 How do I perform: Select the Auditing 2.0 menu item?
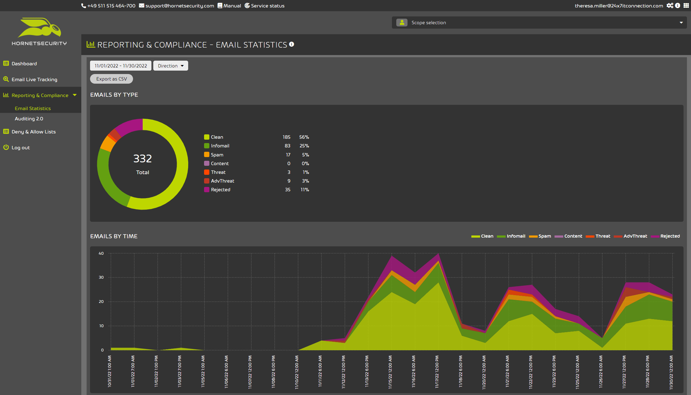(29, 118)
